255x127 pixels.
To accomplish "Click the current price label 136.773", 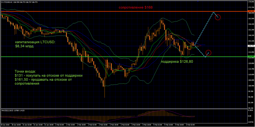I will pyautogui.click(x=250, y=46).
